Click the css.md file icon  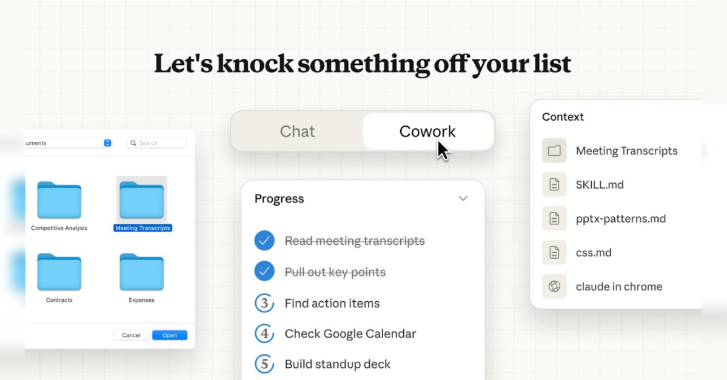tap(554, 252)
